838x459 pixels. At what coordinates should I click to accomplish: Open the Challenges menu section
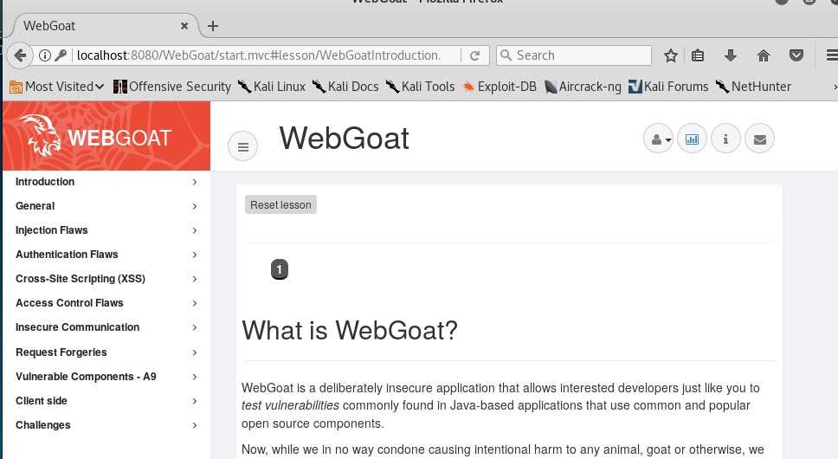click(x=43, y=425)
